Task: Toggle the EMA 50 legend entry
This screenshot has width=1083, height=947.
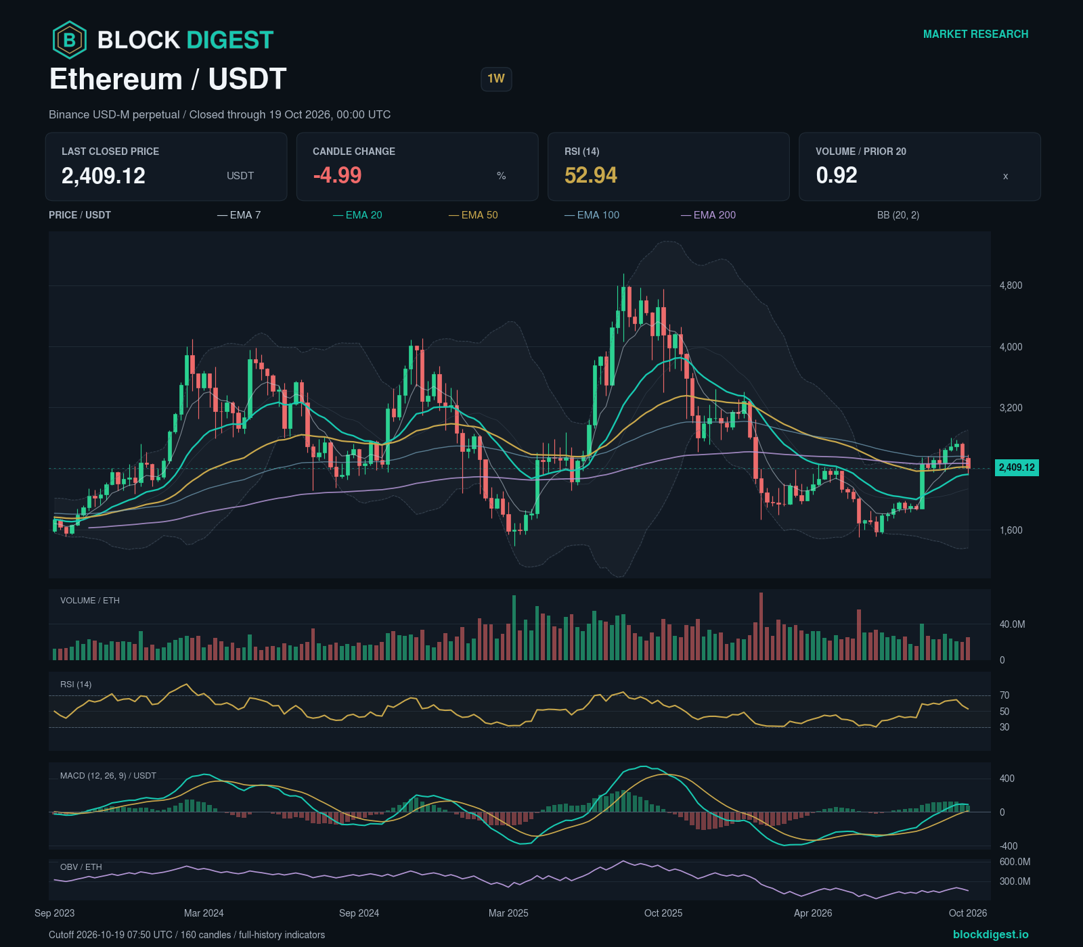Action: (x=473, y=215)
